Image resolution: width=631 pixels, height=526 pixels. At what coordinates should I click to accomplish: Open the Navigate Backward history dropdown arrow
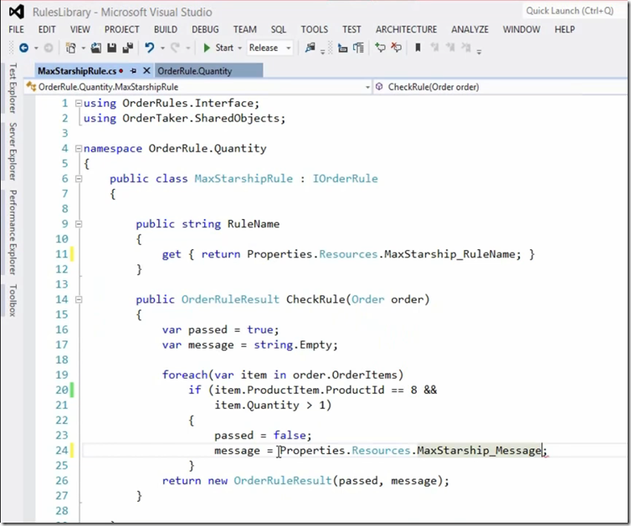pyautogui.click(x=36, y=49)
